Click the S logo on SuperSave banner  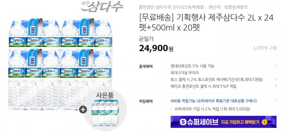click(183, 122)
